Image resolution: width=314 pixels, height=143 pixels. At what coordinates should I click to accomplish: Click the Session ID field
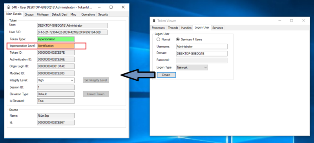pos(56,87)
